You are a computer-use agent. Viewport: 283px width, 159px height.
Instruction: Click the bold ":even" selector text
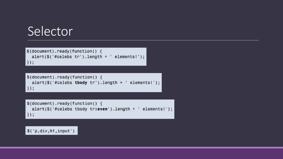click(100, 109)
